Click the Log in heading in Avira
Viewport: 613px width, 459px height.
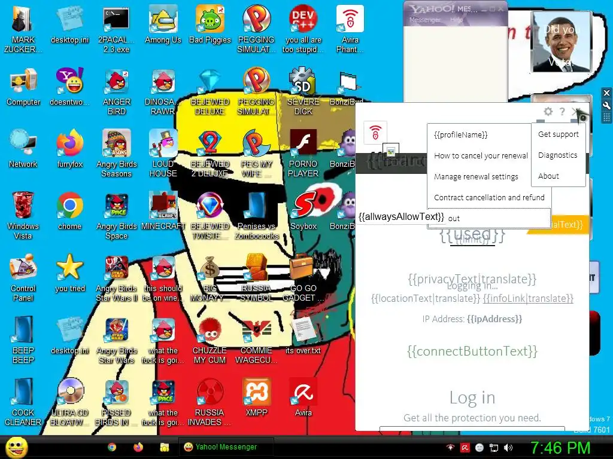click(472, 397)
